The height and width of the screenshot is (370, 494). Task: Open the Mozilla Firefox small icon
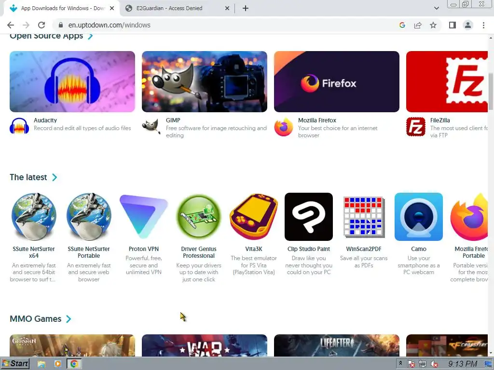click(284, 127)
